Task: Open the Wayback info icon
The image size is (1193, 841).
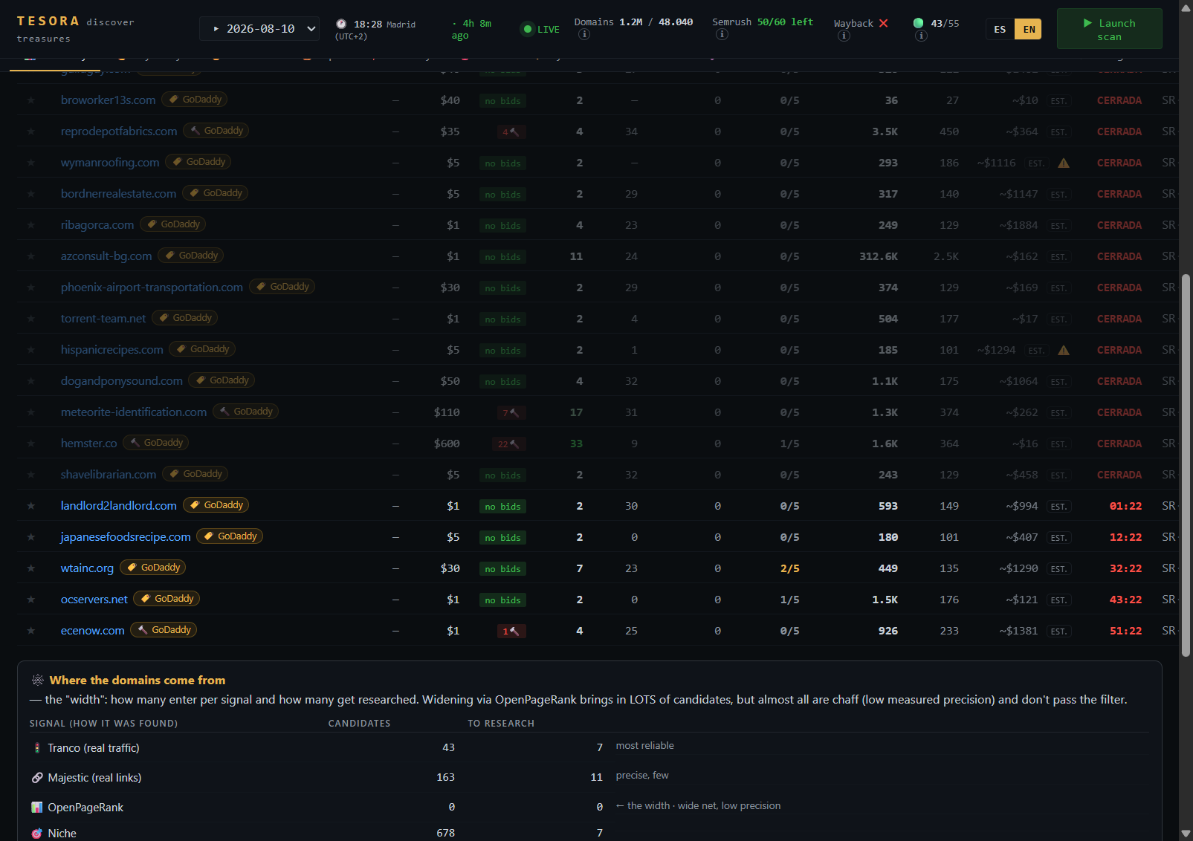Action: click(844, 36)
